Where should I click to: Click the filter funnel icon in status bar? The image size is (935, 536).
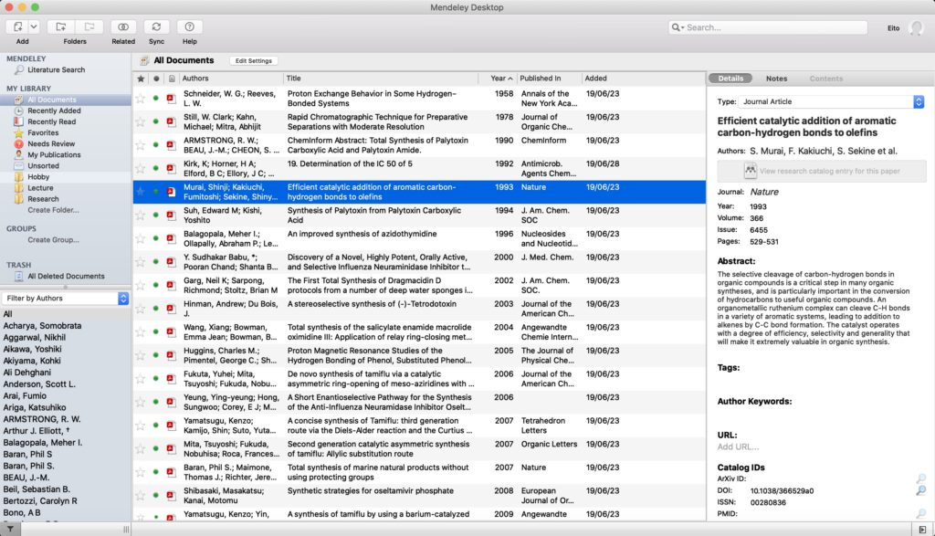[x=10, y=530]
